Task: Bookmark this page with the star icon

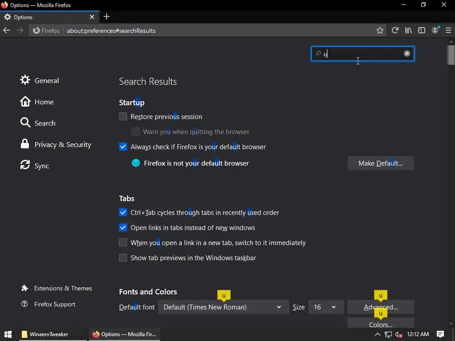Action: pyautogui.click(x=380, y=31)
